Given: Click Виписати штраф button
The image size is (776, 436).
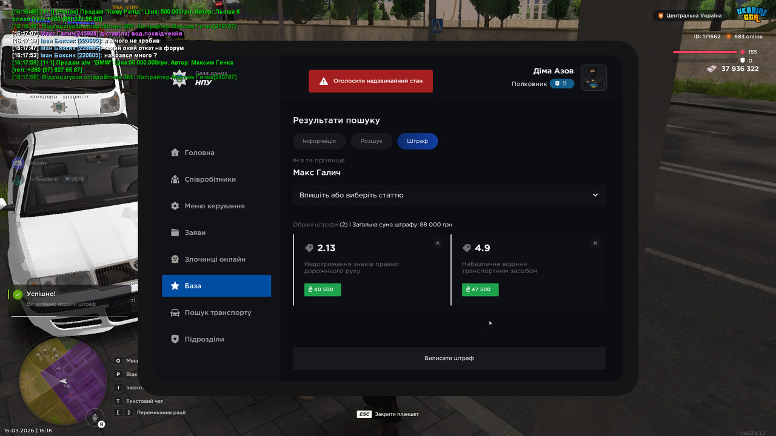Looking at the screenshot, I should pyautogui.click(x=449, y=358).
